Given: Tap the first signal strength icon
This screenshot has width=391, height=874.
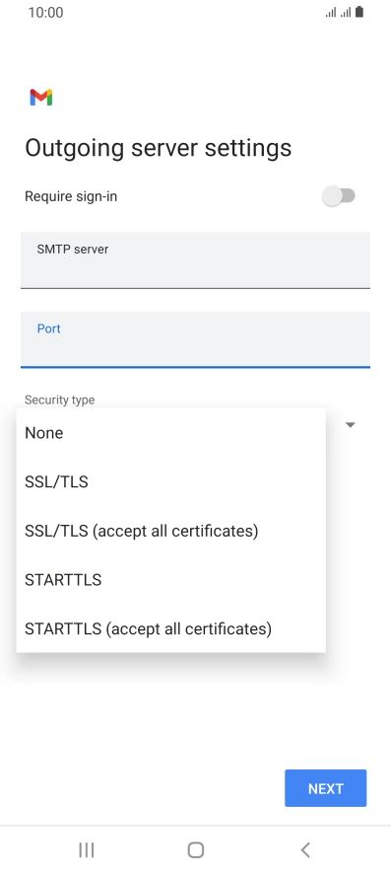Looking at the screenshot, I should (331, 12).
